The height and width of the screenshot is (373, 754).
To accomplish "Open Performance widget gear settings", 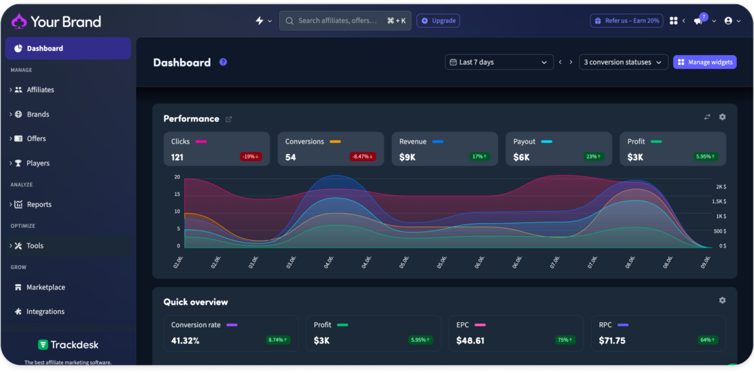I will click(722, 117).
